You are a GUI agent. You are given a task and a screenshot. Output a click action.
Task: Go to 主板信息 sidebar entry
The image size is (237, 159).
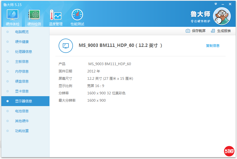[x=22, y=62]
